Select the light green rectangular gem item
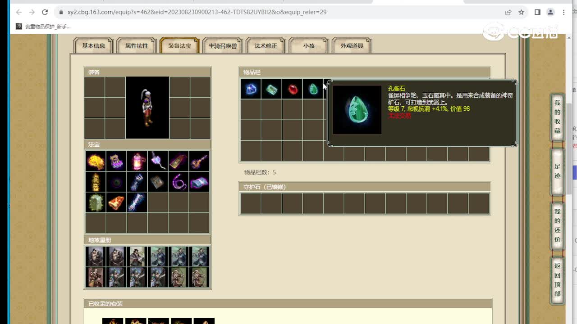This screenshot has height=324, width=577. point(272,89)
